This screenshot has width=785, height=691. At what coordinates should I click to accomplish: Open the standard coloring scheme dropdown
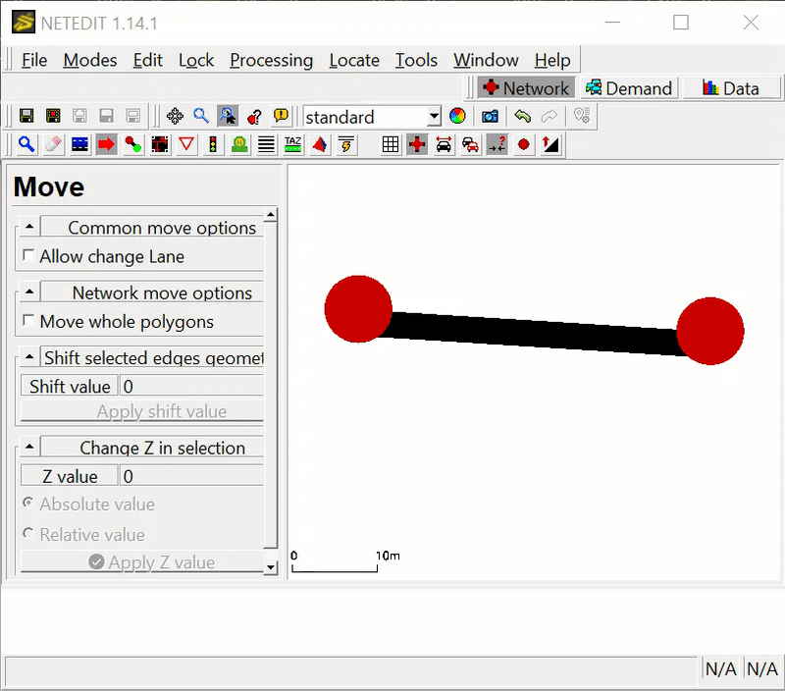pos(434,117)
